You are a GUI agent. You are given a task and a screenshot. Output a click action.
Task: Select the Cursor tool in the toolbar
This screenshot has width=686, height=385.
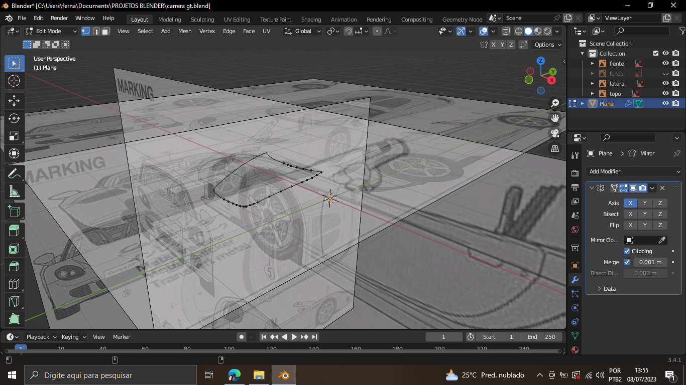tap(14, 81)
